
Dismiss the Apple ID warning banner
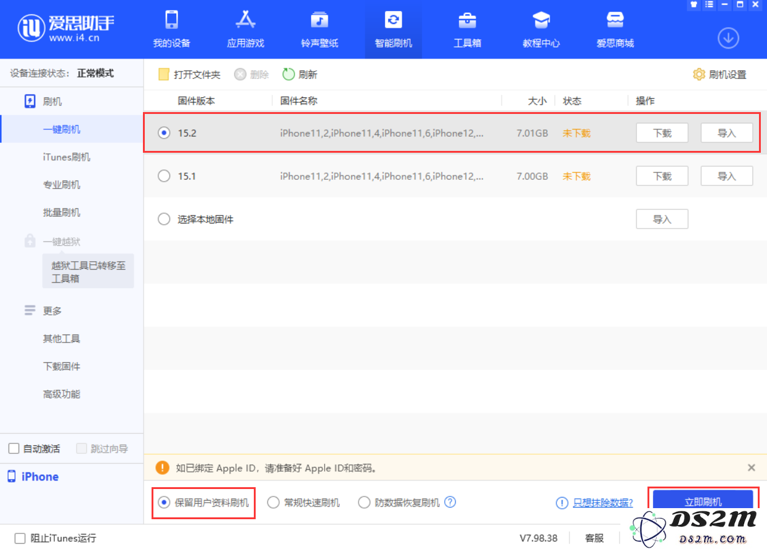tap(752, 467)
